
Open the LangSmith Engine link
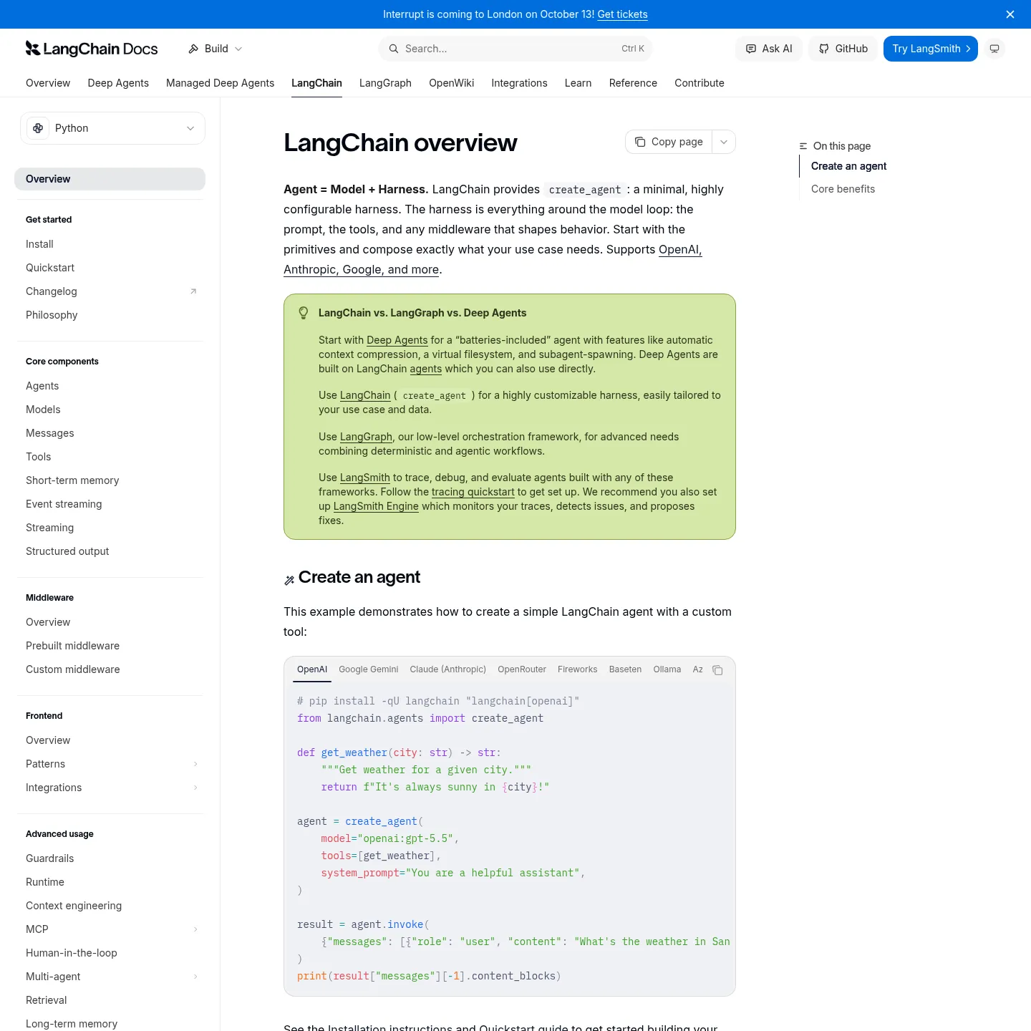tap(376, 506)
